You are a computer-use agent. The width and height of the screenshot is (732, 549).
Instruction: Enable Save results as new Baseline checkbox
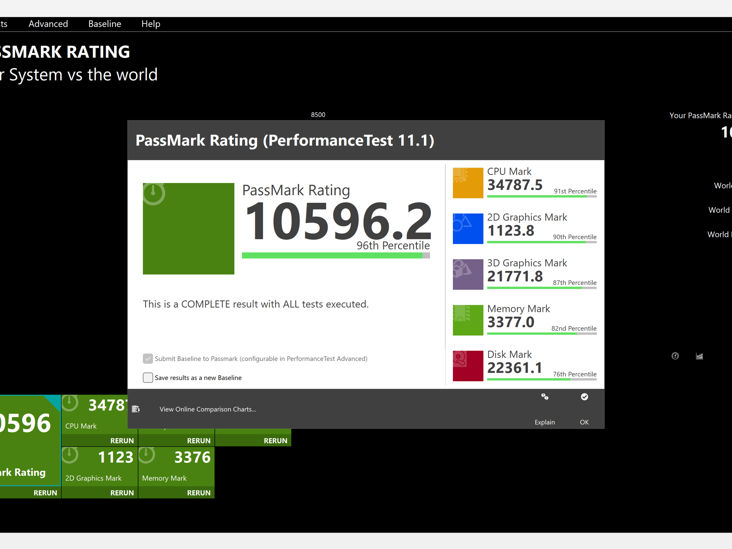coord(148,378)
